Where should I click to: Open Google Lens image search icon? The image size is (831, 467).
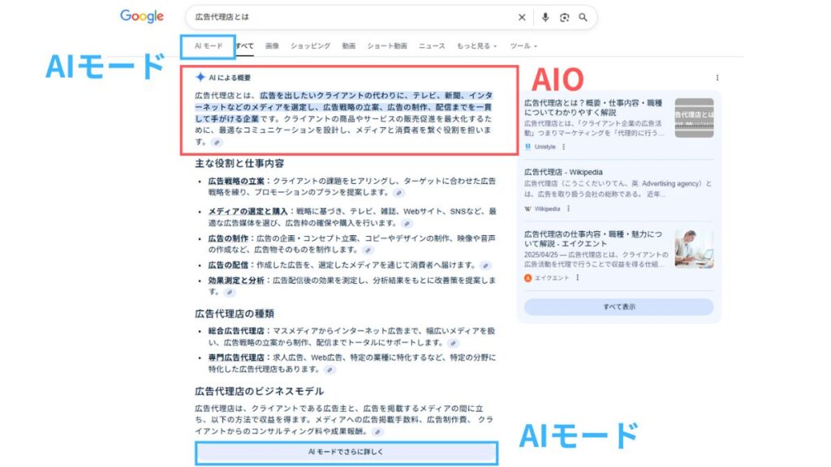coord(565,18)
